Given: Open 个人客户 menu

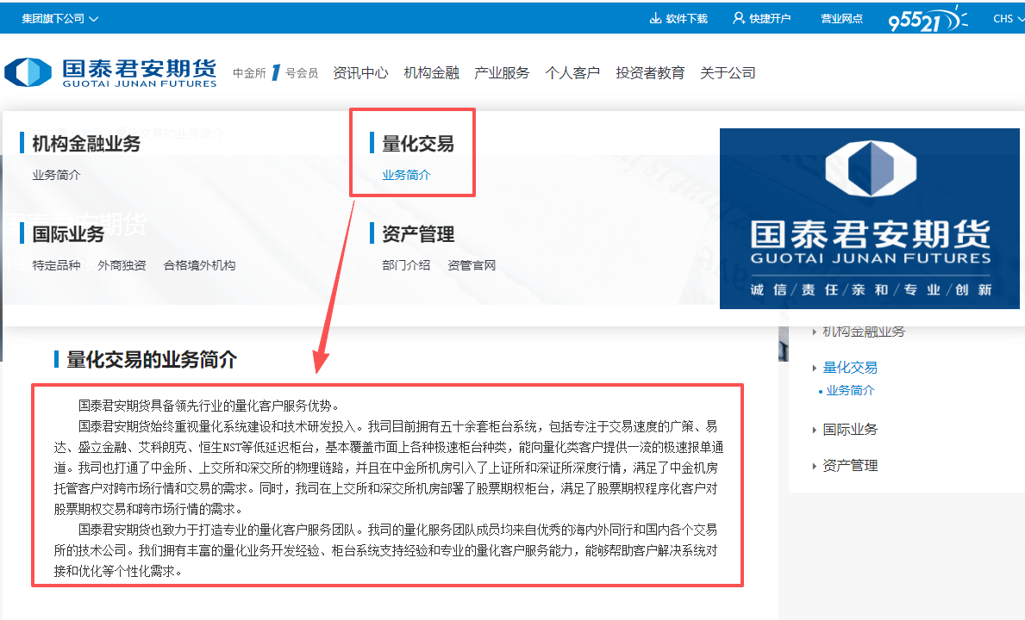Looking at the screenshot, I should [x=572, y=73].
